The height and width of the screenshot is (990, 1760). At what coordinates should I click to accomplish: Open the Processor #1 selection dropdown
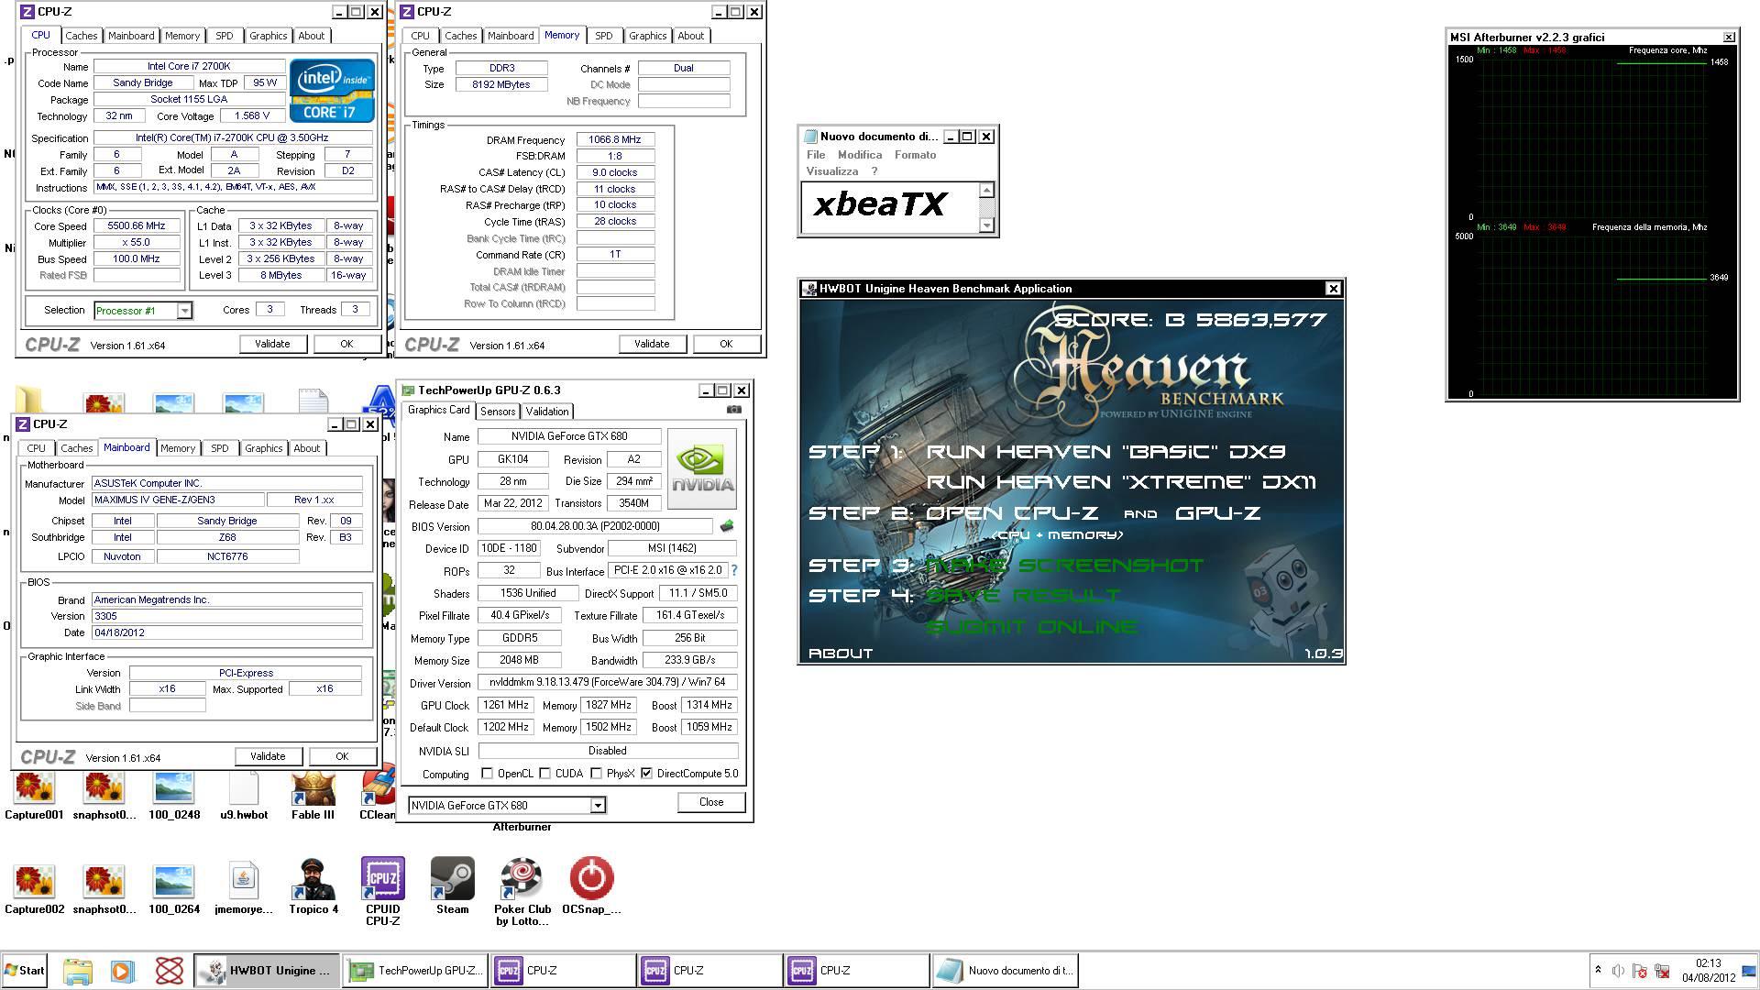click(x=184, y=311)
